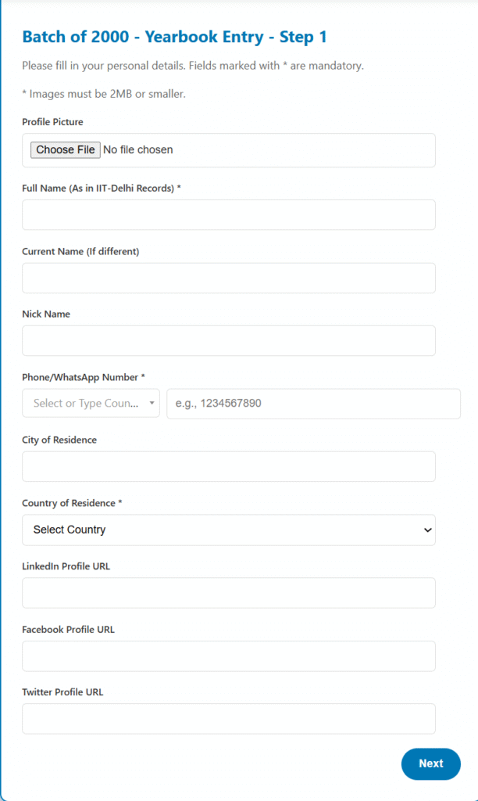The image size is (478, 801).
Task: Click the Full Name field label
Action: point(102,188)
